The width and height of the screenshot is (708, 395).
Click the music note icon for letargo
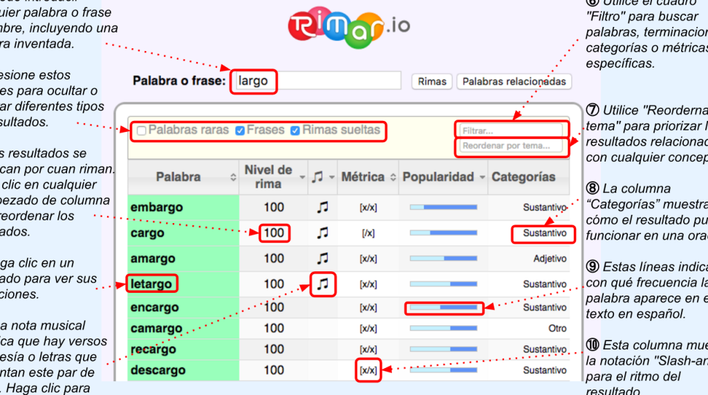click(322, 284)
